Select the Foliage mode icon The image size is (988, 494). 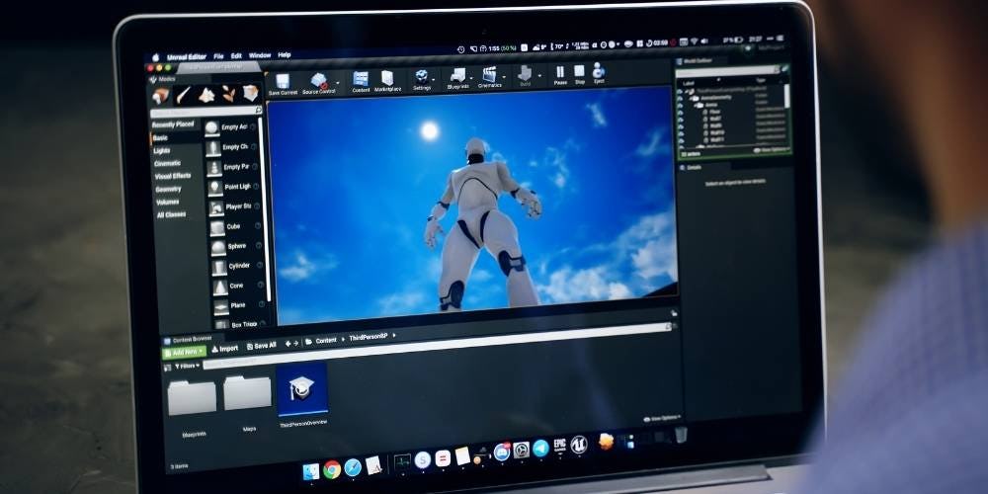coord(229,94)
